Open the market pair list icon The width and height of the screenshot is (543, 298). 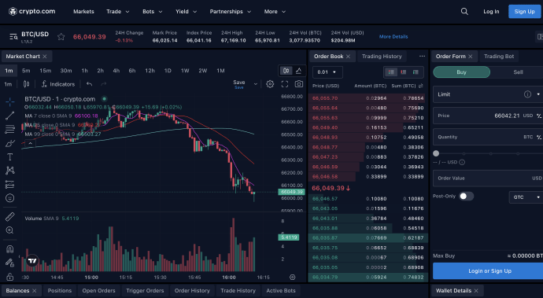pos(13,37)
